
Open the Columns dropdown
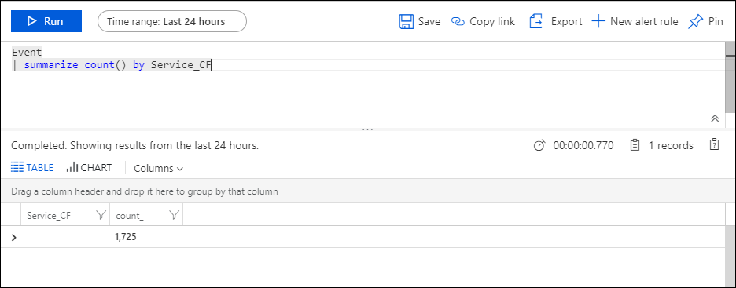pyautogui.click(x=158, y=169)
